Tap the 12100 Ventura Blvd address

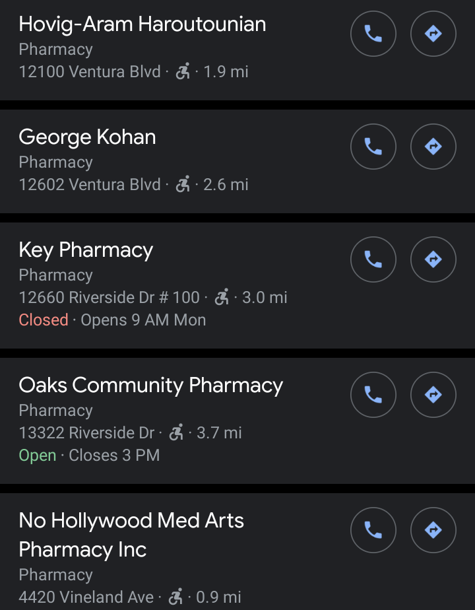click(90, 72)
